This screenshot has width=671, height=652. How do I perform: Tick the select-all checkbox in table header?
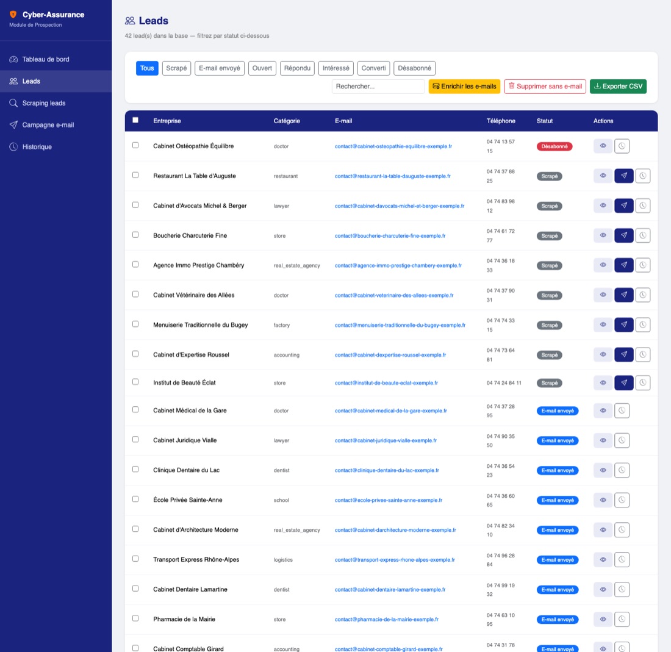click(135, 120)
